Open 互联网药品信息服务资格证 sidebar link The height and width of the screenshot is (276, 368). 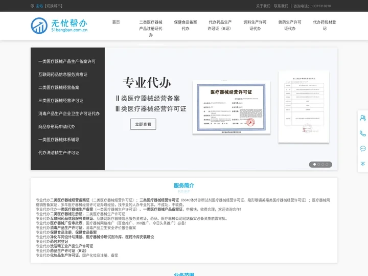click(x=63, y=75)
